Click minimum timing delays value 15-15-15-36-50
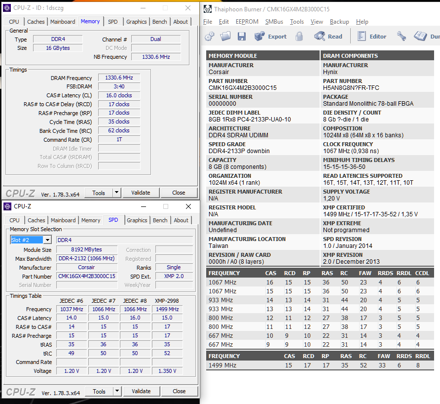The image size is (440, 404). tap(344, 167)
